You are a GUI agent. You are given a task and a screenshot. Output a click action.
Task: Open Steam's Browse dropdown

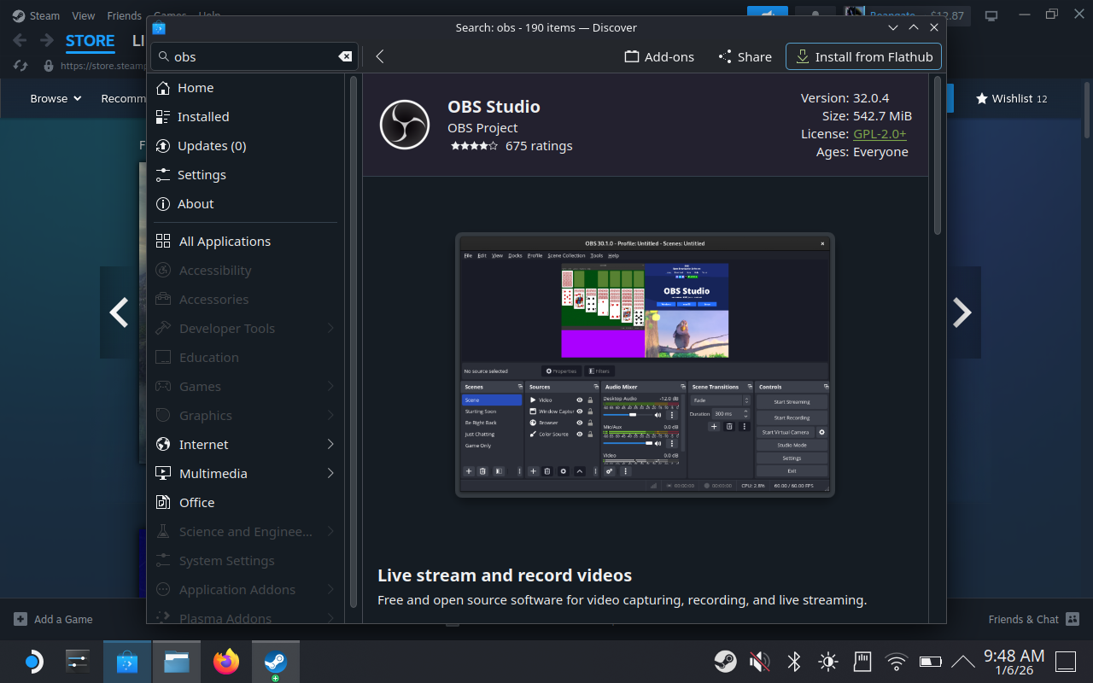(x=56, y=98)
